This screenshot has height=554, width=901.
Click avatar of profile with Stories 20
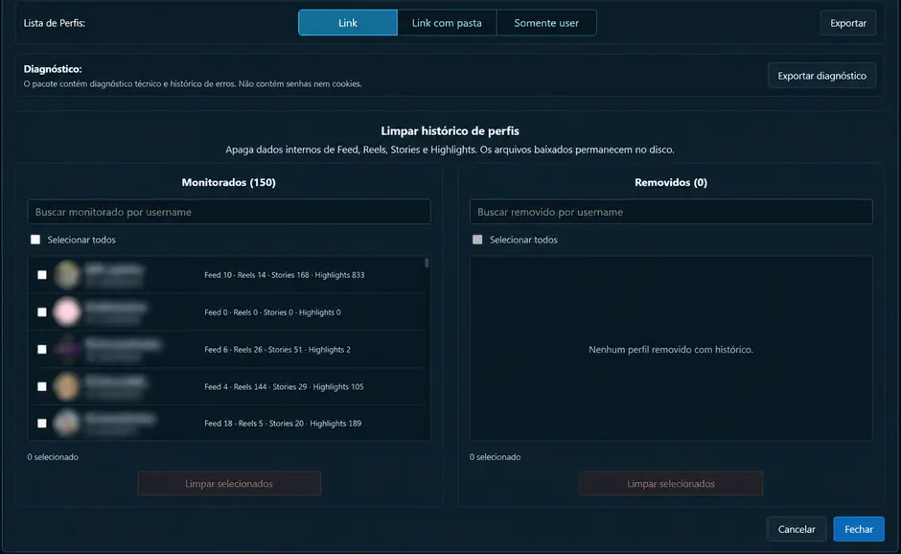click(x=67, y=424)
